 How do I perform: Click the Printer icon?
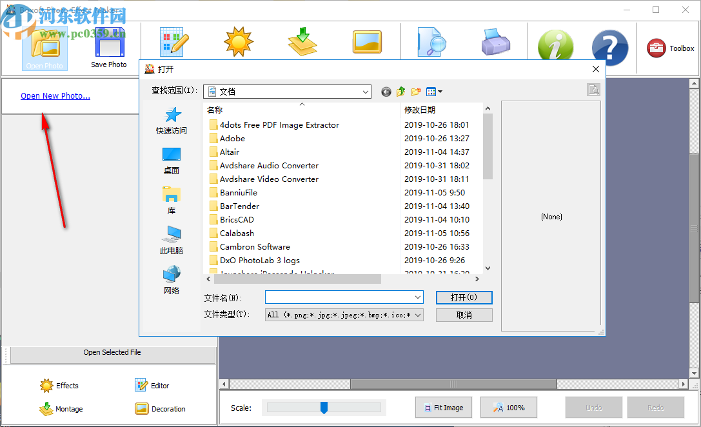[495, 41]
